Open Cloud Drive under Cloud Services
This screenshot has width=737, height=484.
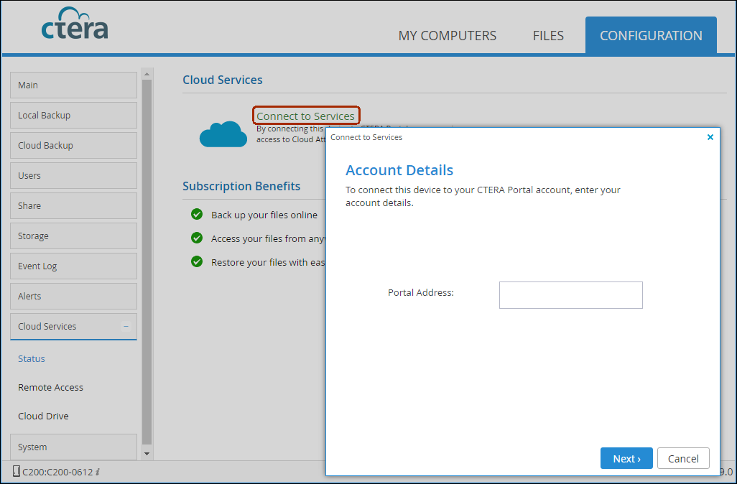[x=43, y=416]
